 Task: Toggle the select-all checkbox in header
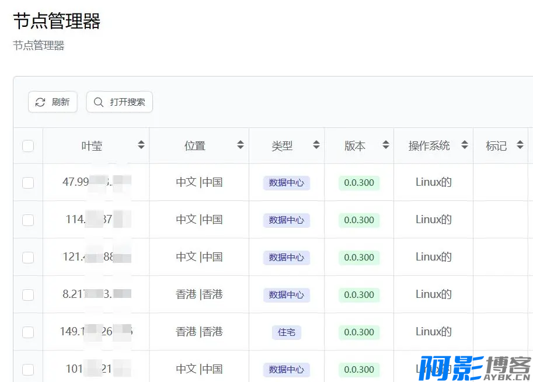pos(28,146)
